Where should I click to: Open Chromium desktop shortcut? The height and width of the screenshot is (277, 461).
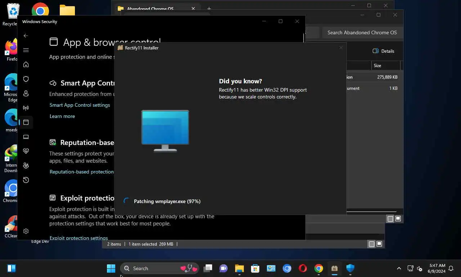(x=11, y=191)
